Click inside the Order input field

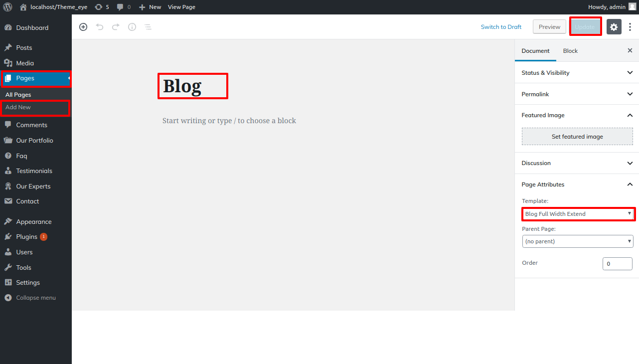617,263
